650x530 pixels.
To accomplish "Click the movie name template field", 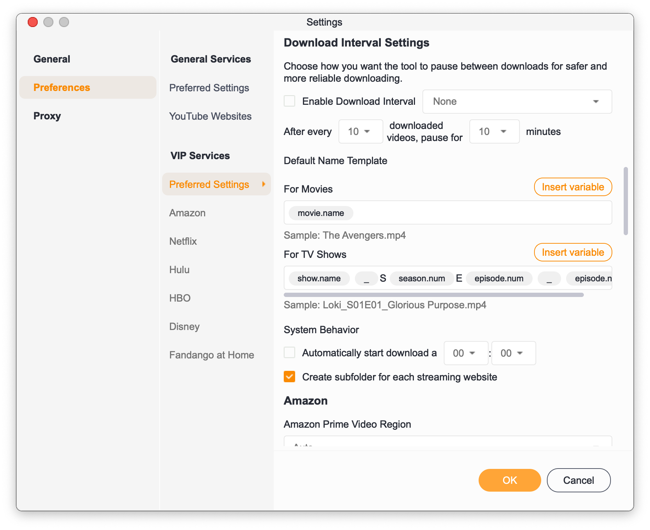I will click(462, 212).
